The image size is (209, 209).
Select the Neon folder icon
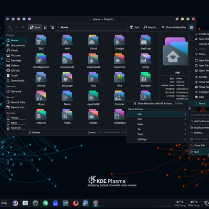click(x=67, y=96)
